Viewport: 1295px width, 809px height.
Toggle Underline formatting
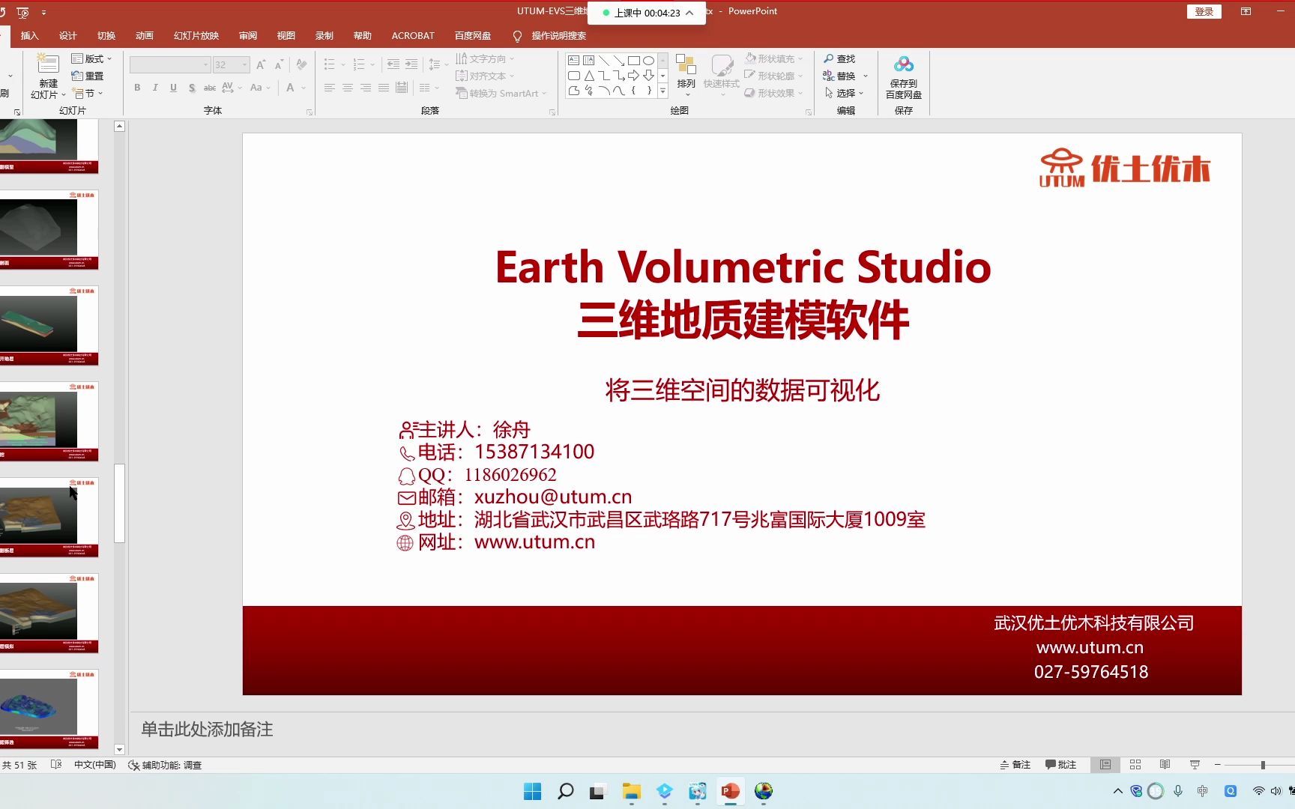click(x=173, y=88)
